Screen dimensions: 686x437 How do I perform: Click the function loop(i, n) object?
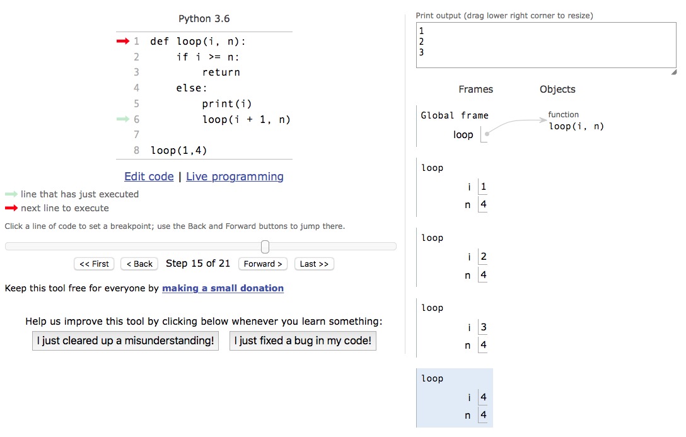pyautogui.click(x=576, y=126)
